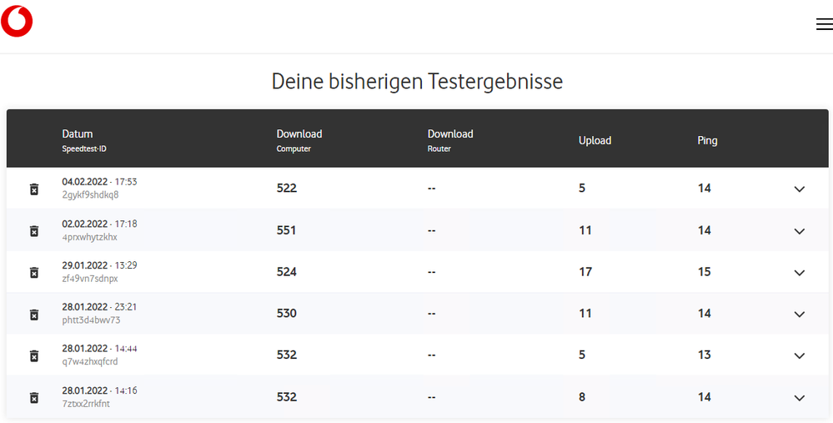Click the Ping column header
The height and width of the screenshot is (423, 833).
707,141
